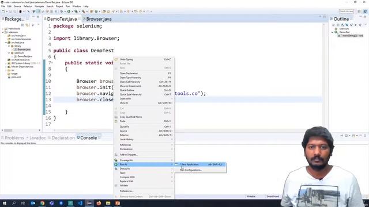Viewport: 369px width, 207px height.
Task: Choose Debug As in the context menu
Action: (x=144, y=168)
